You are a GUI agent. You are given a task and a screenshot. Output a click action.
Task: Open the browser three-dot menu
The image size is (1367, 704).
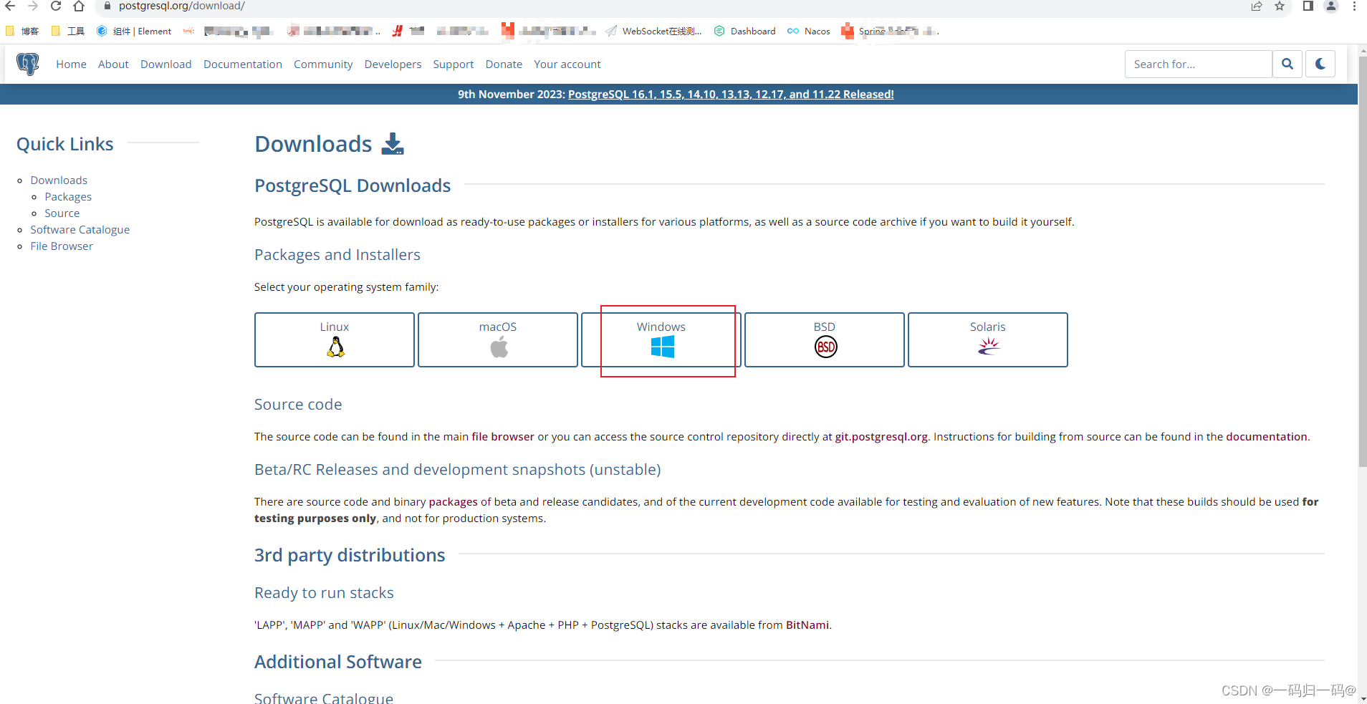(x=1354, y=6)
